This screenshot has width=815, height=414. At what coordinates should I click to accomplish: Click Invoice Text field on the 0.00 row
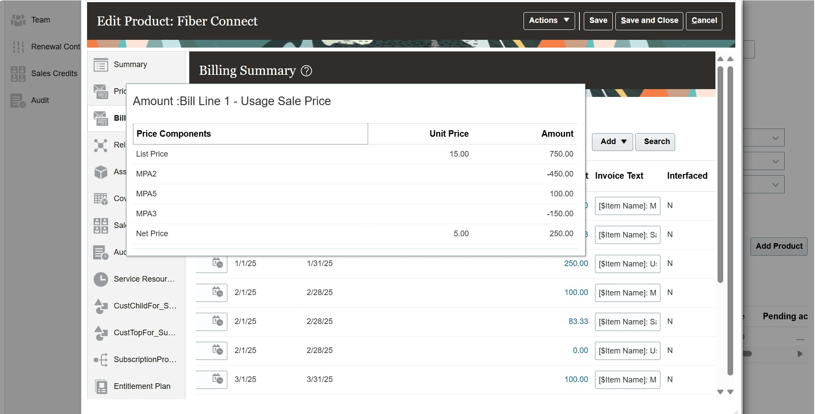coord(627,351)
